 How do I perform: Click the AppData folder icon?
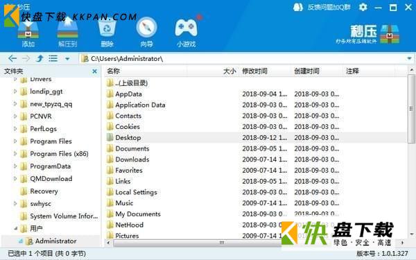click(110, 94)
